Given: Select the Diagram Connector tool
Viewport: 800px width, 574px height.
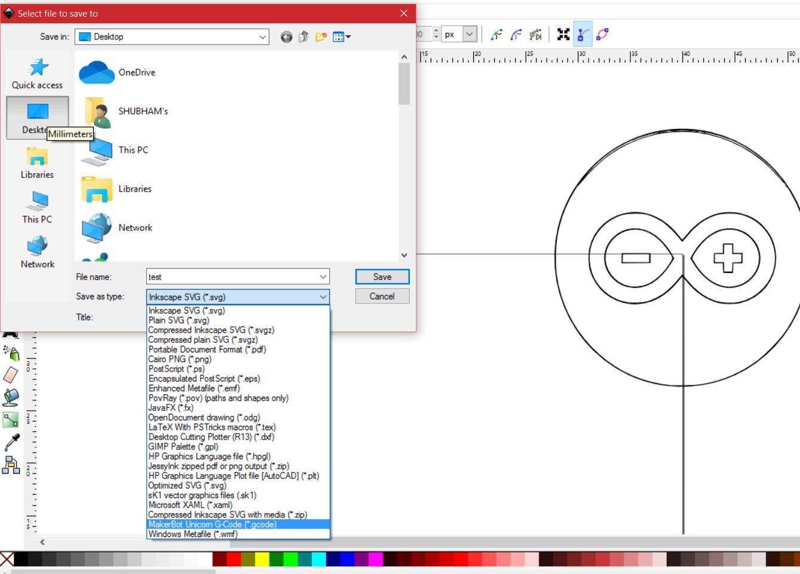Looking at the screenshot, I should pos(11,465).
